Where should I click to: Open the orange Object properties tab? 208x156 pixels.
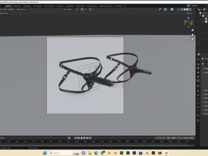[198, 91]
